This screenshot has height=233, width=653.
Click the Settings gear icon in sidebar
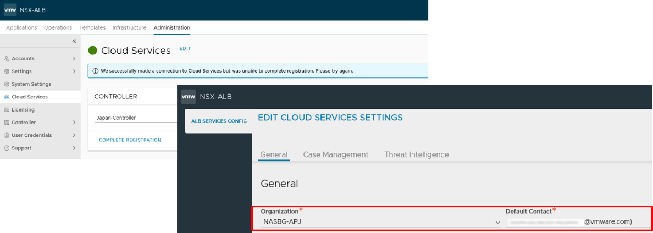pyautogui.click(x=7, y=71)
